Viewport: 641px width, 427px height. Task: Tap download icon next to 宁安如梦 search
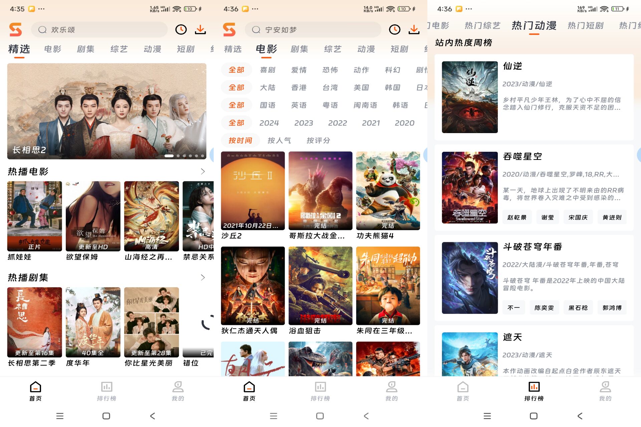pyautogui.click(x=414, y=30)
